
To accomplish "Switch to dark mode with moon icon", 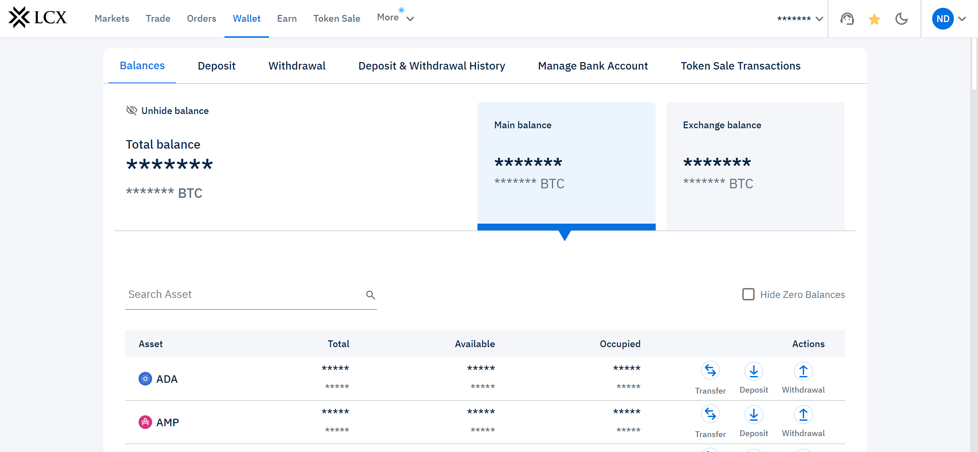I will (901, 19).
